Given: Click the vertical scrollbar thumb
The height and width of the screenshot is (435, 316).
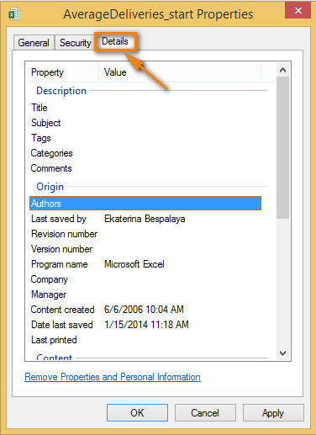Looking at the screenshot, I should click(283, 147).
